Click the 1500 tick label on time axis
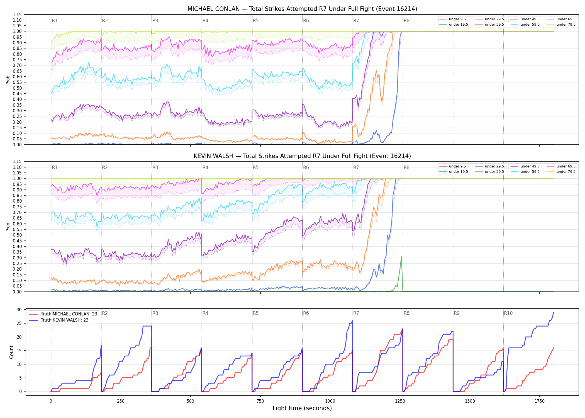The height and width of the screenshot is (418, 585). (470, 401)
